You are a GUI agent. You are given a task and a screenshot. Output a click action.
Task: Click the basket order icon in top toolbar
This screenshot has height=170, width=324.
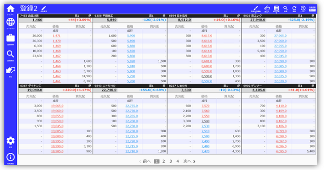point(267,9)
